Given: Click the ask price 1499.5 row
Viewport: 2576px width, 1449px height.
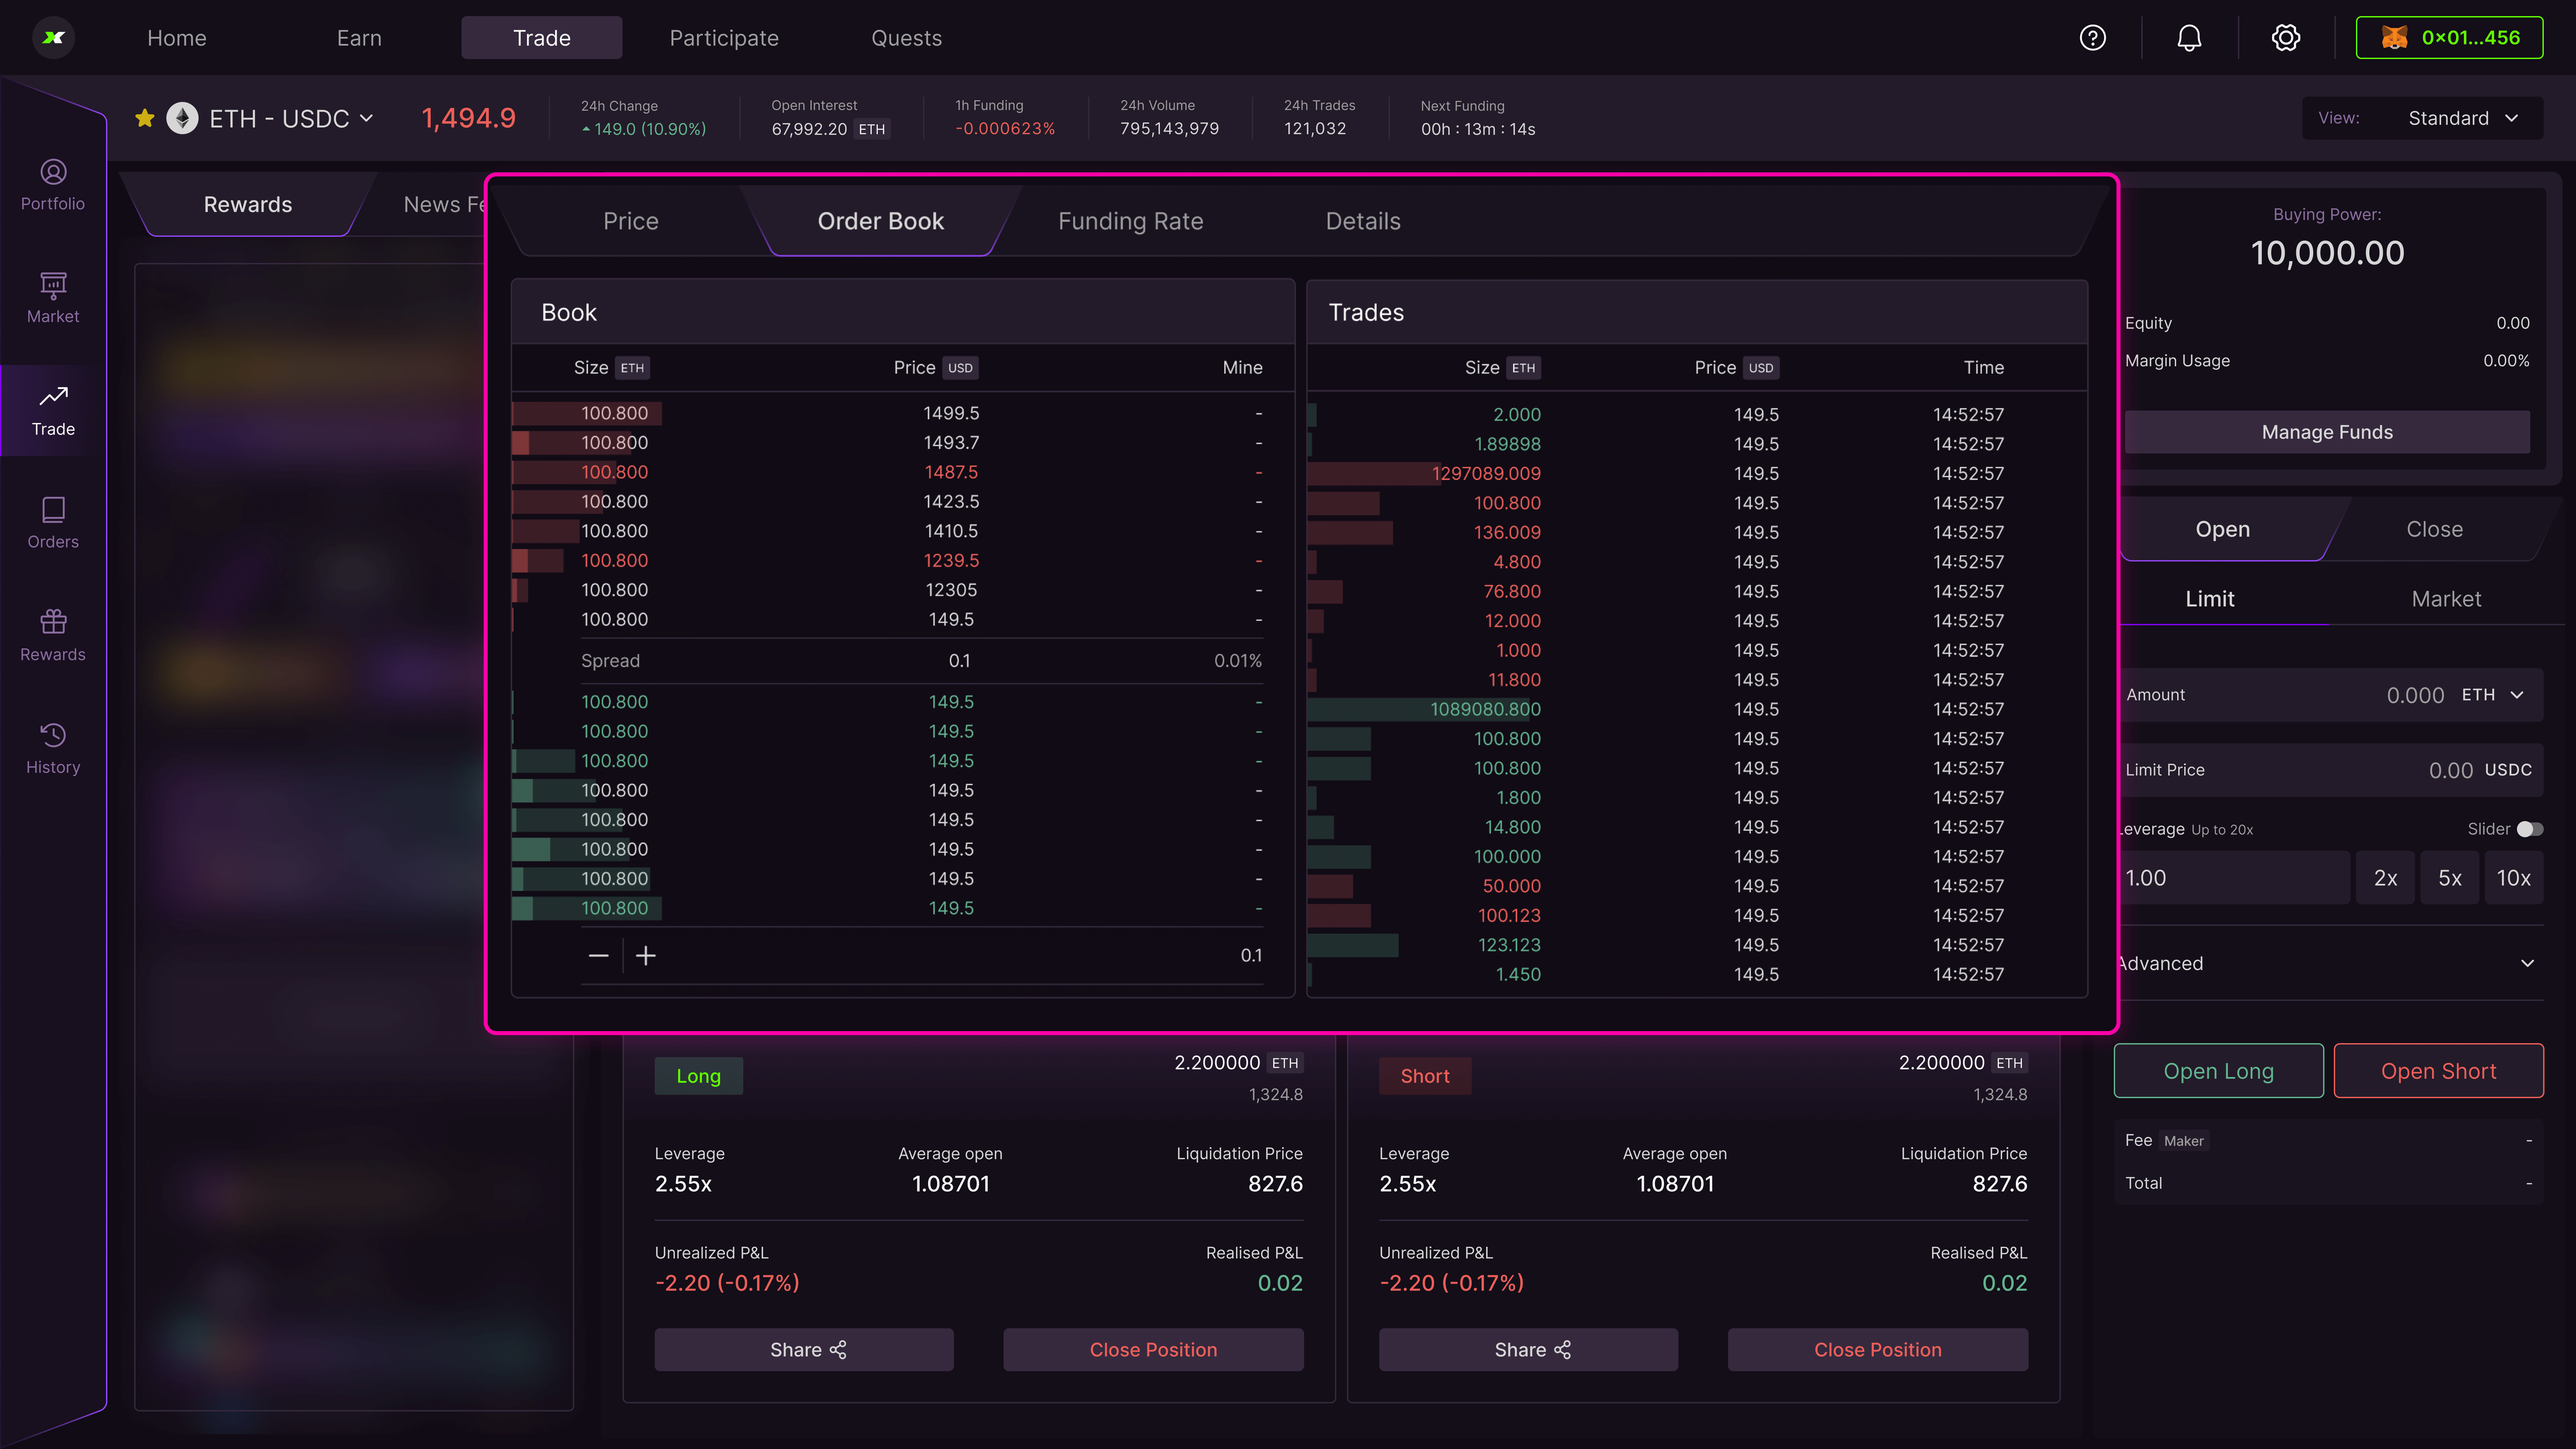Looking at the screenshot, I should click(903, 413).
